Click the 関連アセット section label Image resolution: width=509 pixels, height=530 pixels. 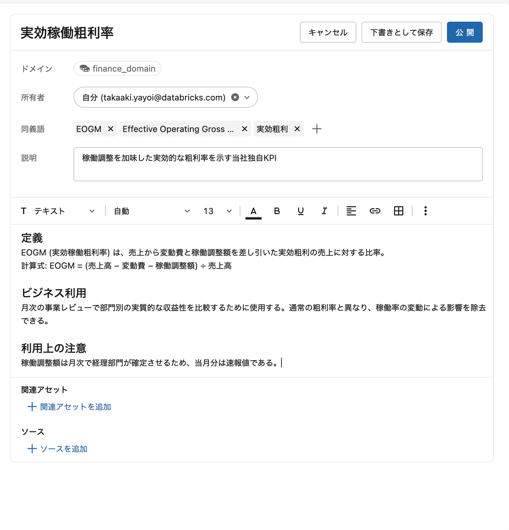pyautogui.click(x=44, y=389)
